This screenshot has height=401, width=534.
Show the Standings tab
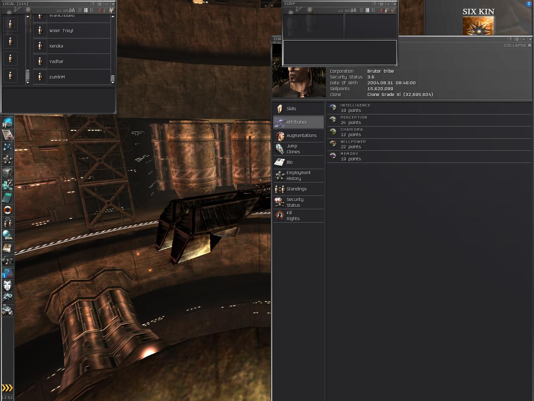(x=298, y=189)
